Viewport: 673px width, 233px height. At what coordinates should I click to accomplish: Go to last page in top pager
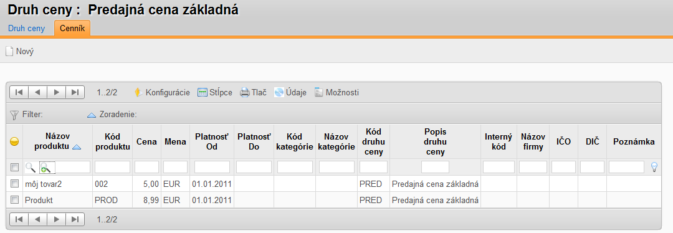[x=75, y=92]
